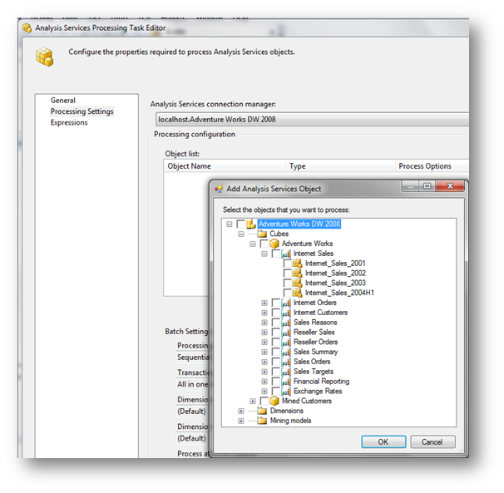Click the Sales Summary measure group icon

286,352
